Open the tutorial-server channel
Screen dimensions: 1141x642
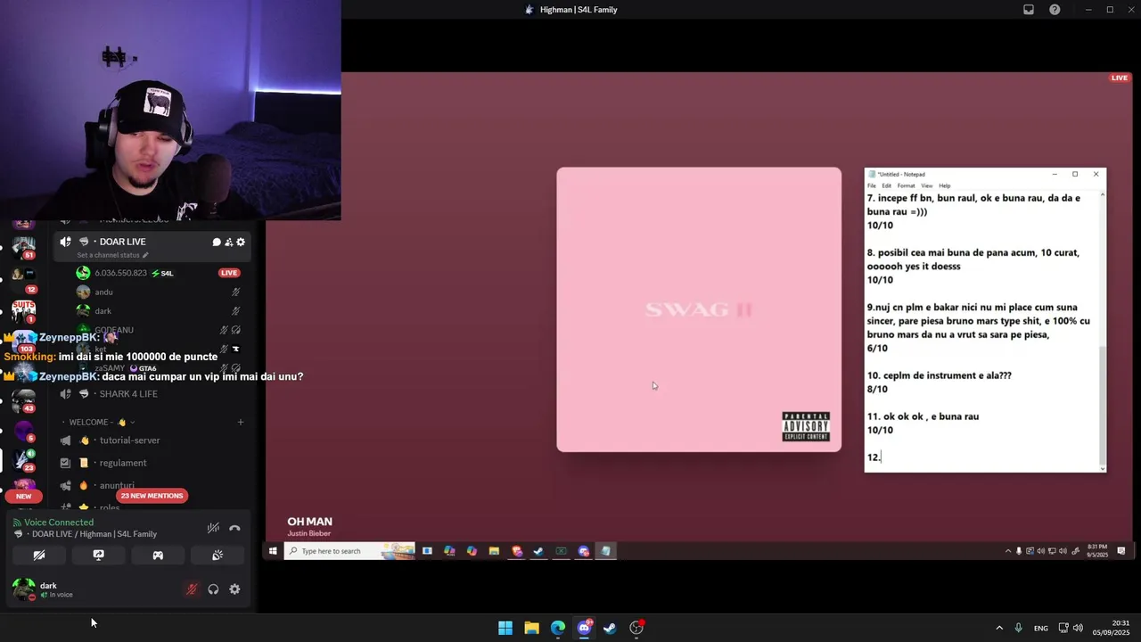(130, 440)
